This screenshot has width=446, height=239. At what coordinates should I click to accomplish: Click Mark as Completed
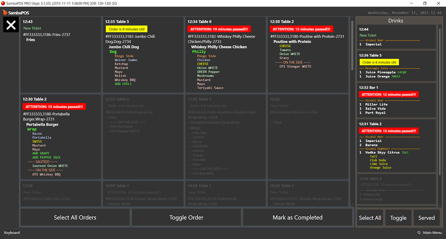click(x=297, y=217)
